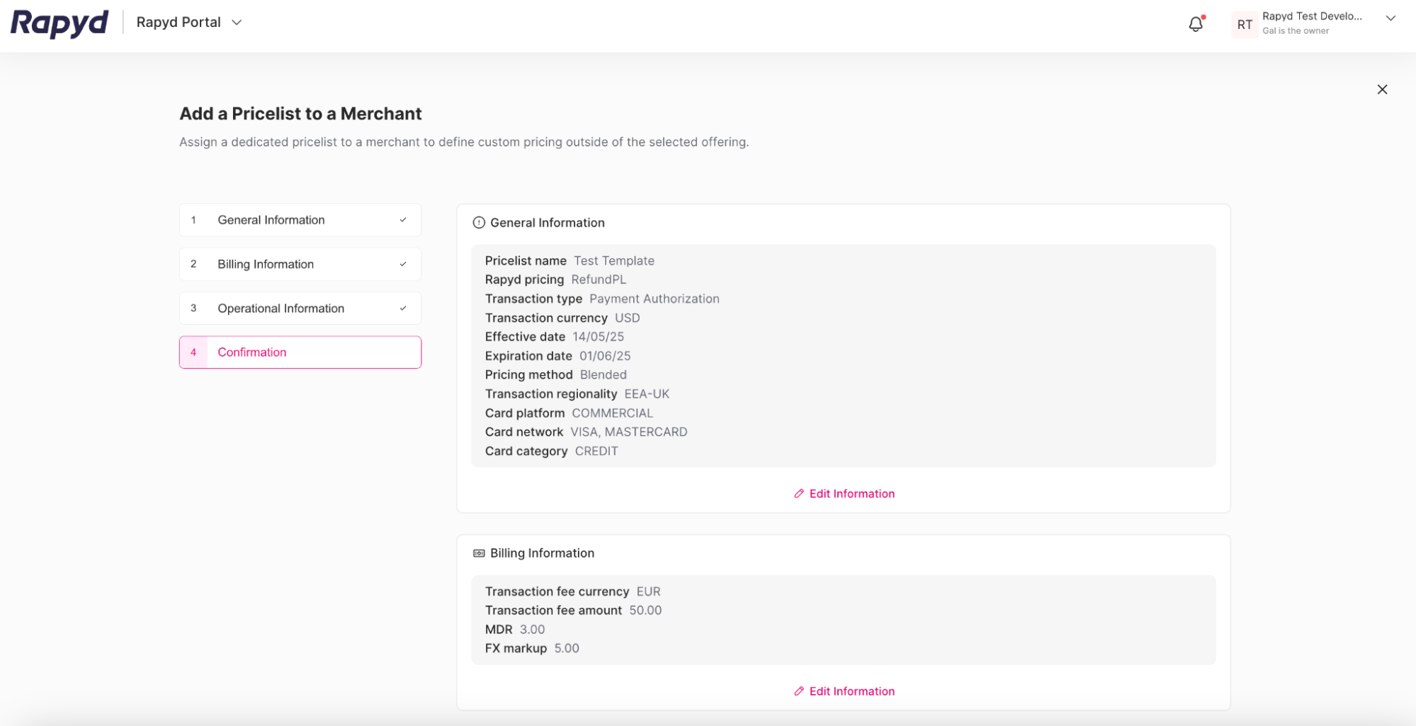Click Expiration date 01/06/25
The height and width of the screenshot is (726, 1416).
point(605,357)
